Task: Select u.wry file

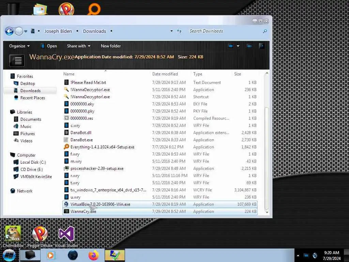Action: [75, 197]
